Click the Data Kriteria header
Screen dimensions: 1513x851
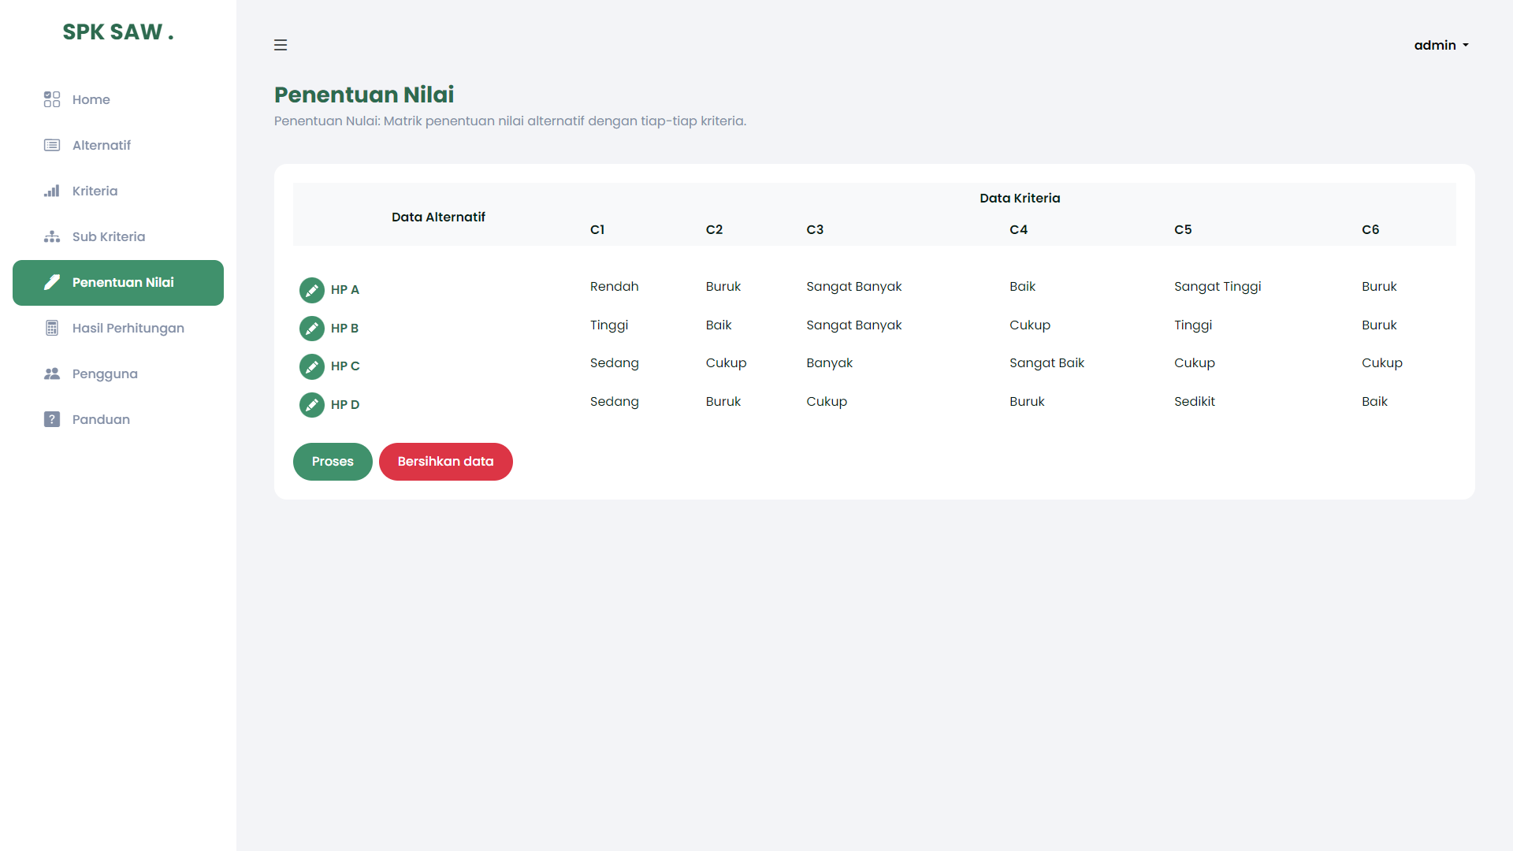tap(1020, 198)
